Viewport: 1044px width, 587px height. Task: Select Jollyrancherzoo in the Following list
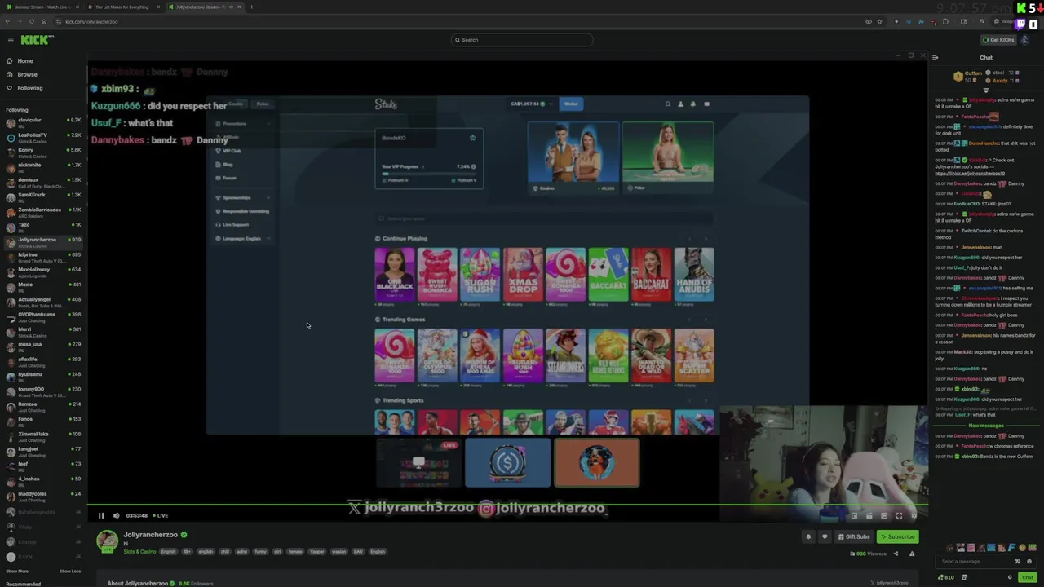[44, 242]
